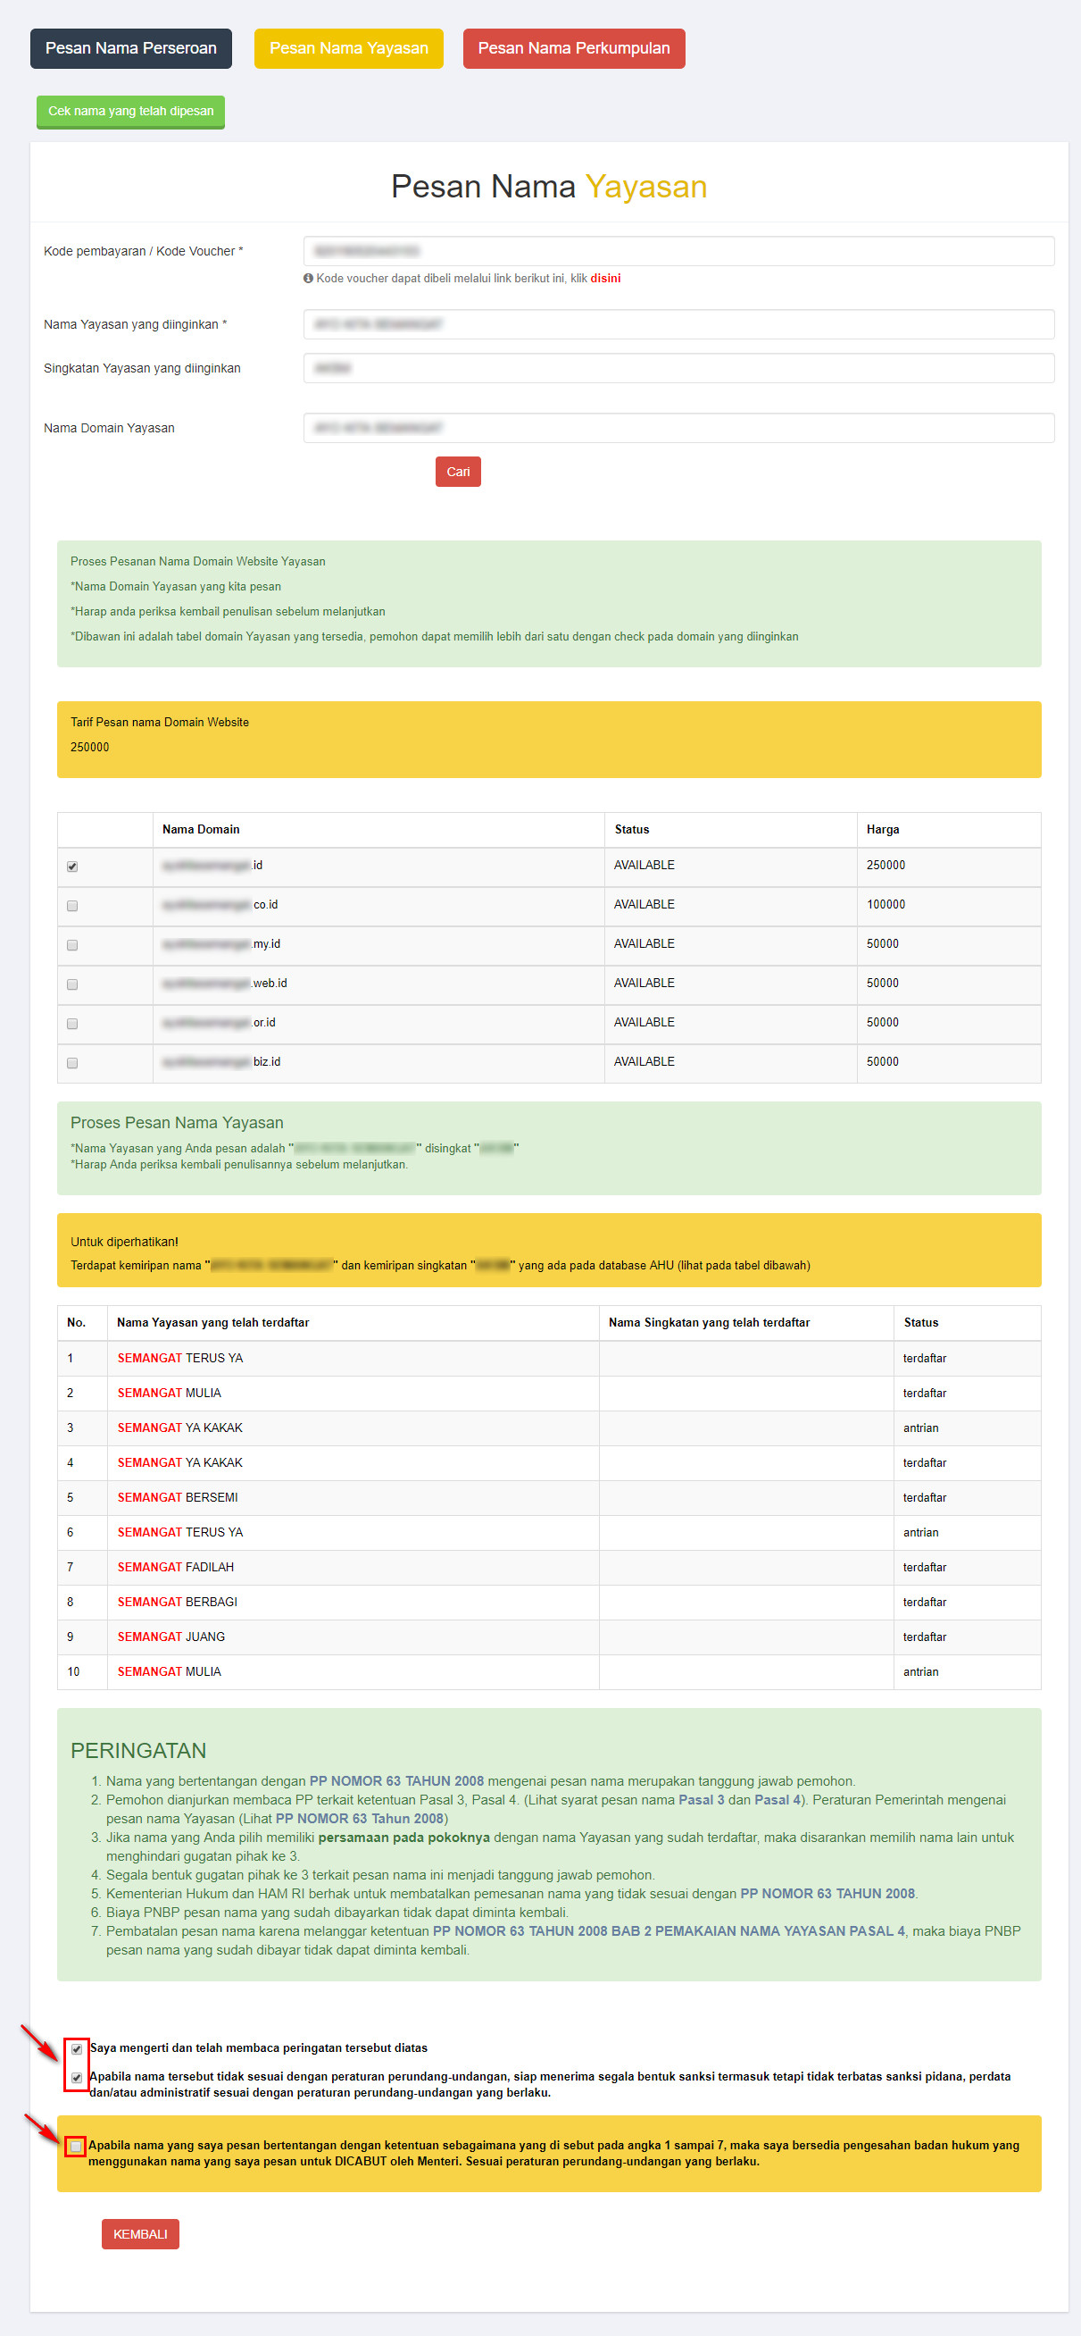Click the Nama Singkatan yang telah terdaftar header
This screenshot has width=1081, height=2336.
[710, 1322]
